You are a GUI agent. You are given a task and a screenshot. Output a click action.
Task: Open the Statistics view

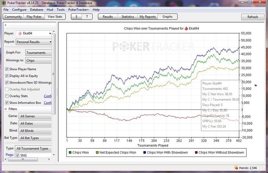tap(127, 16)
